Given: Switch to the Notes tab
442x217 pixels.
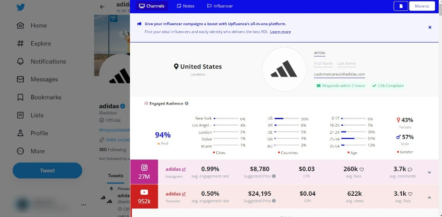Looking at the screenshot, I should point(185,6).
